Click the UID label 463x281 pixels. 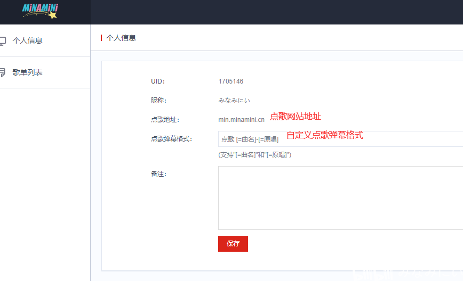coord(158,81)
